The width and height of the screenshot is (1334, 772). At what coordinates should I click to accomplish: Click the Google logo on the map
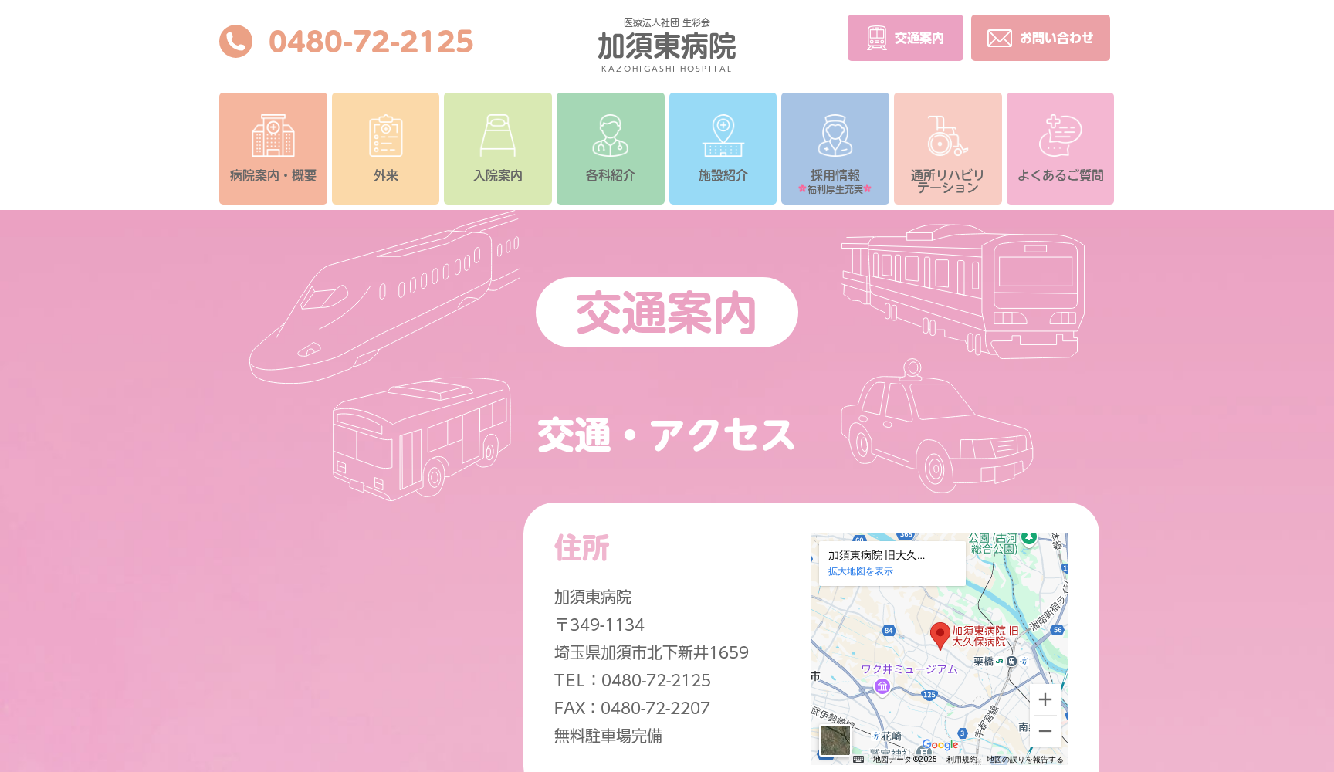click(940, 745)
